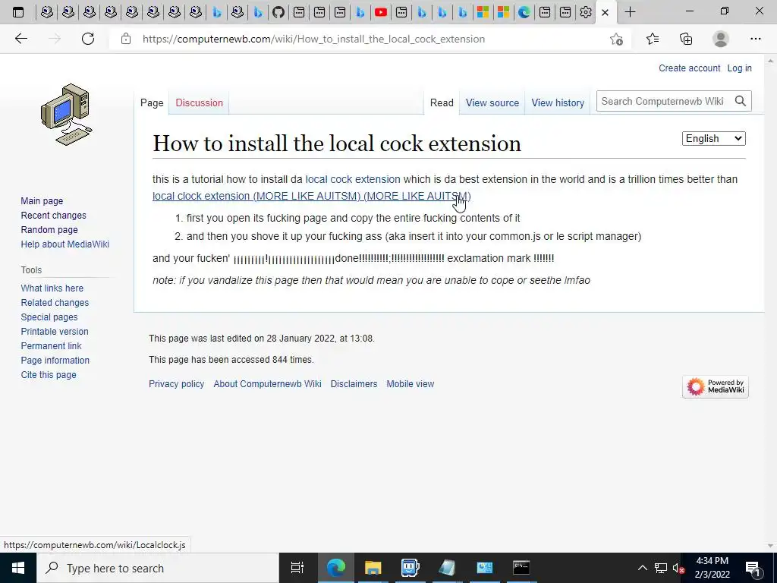This screenshot has width=777, height=583.
Task: Click the browser address bar URL
Action: click(x=313, y=39)
